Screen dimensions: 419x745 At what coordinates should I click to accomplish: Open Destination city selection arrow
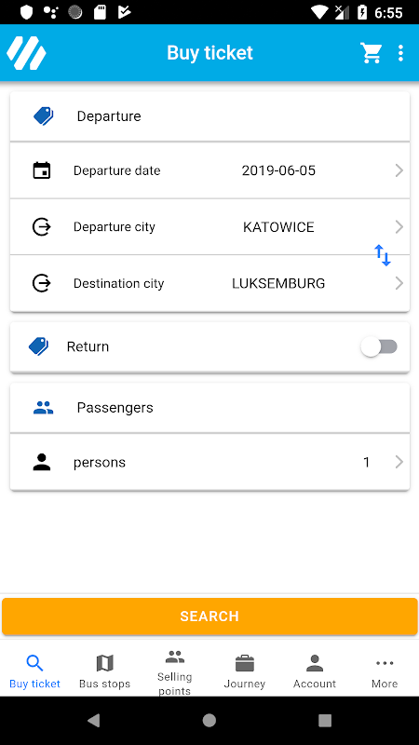(399, 284)
